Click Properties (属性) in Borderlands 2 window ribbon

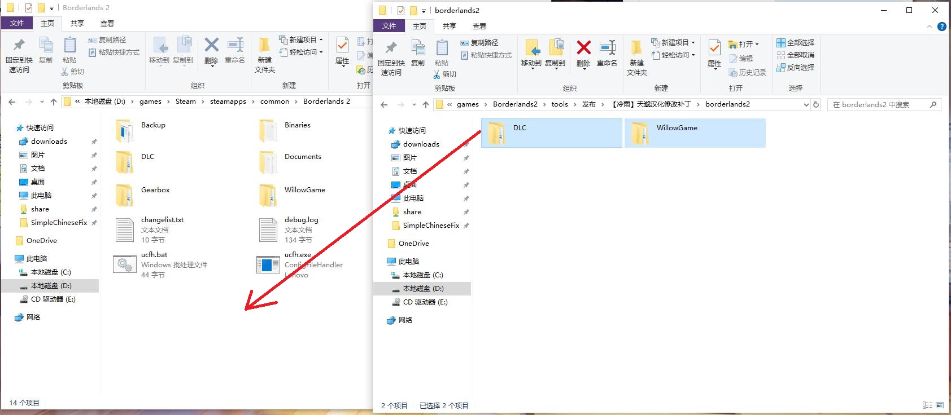click(342, 51)
